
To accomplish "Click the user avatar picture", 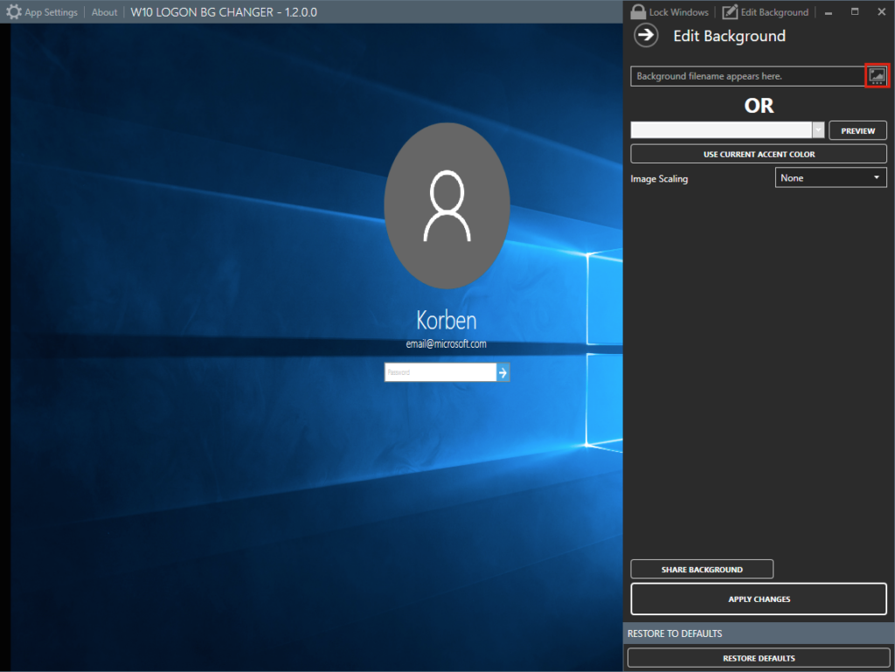I will click(447, 206).
